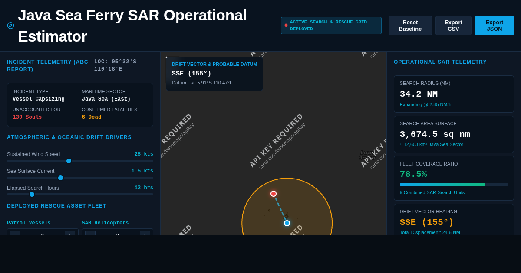Select the '34.2 NM' search radius value

[x=419, y=94]
